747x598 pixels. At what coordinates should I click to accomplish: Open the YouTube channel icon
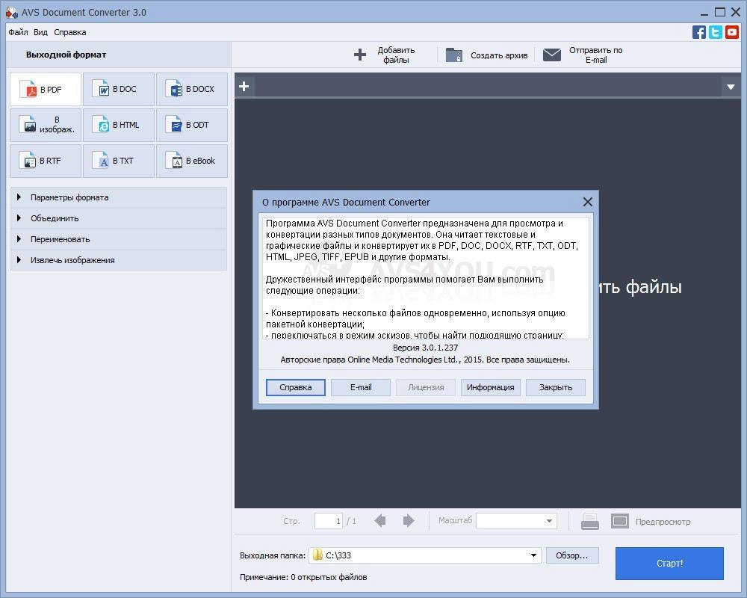(732, 32)
